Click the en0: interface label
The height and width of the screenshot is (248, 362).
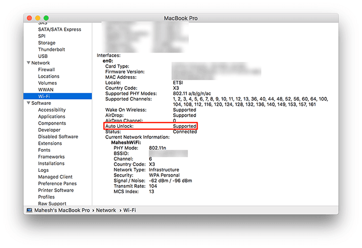(108, 61)
